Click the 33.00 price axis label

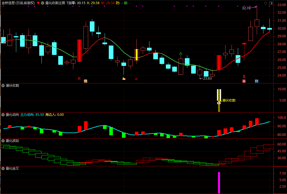(282, 5)
